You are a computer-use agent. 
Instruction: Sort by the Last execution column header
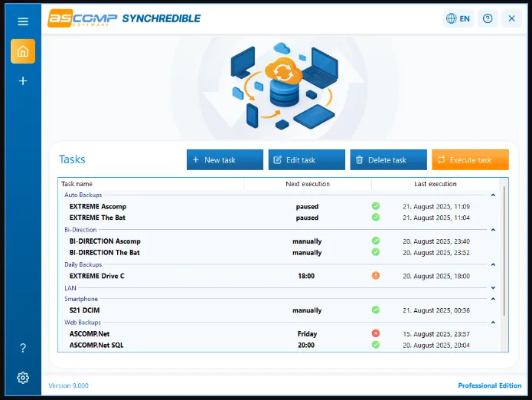436,184
